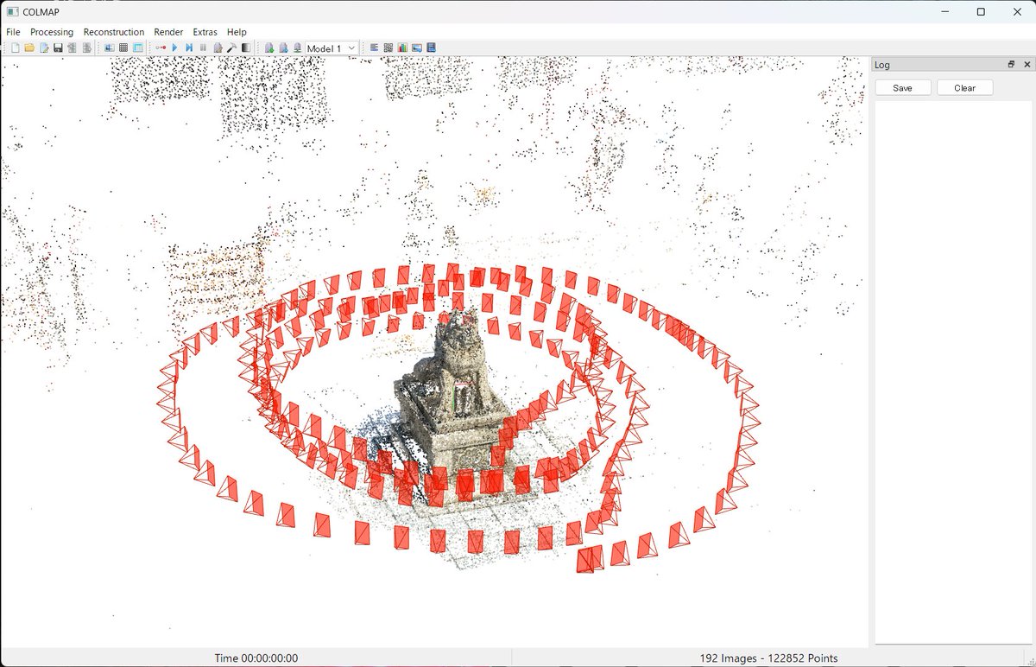Open the File menu
The image size is (1036, 667).
(x=13, y=32)
